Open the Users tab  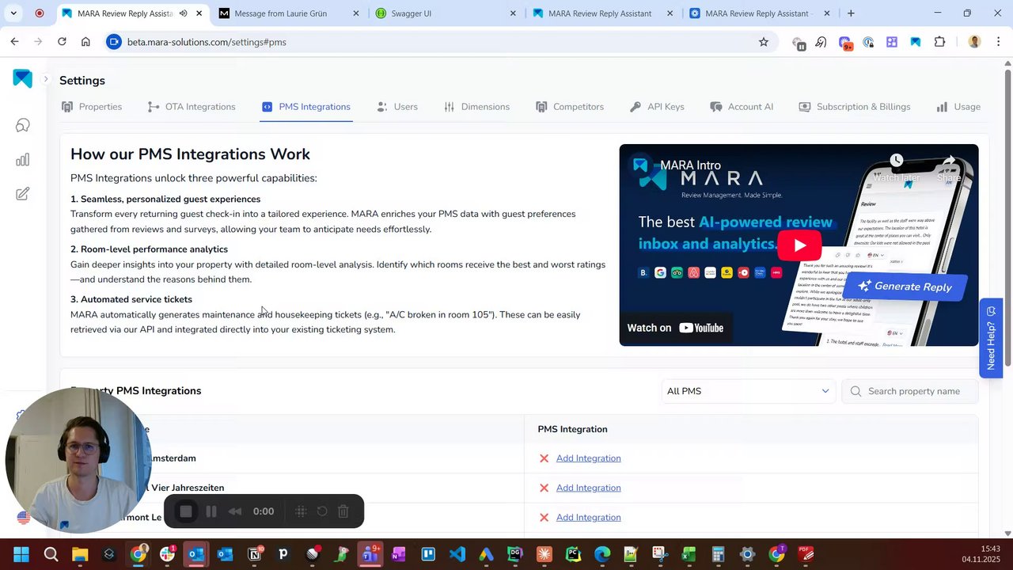[397, 107]
